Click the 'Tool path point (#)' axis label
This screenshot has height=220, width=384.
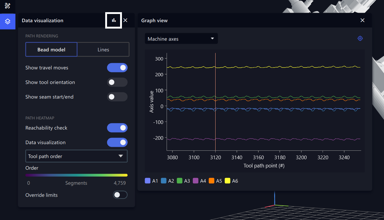[264, 166]
